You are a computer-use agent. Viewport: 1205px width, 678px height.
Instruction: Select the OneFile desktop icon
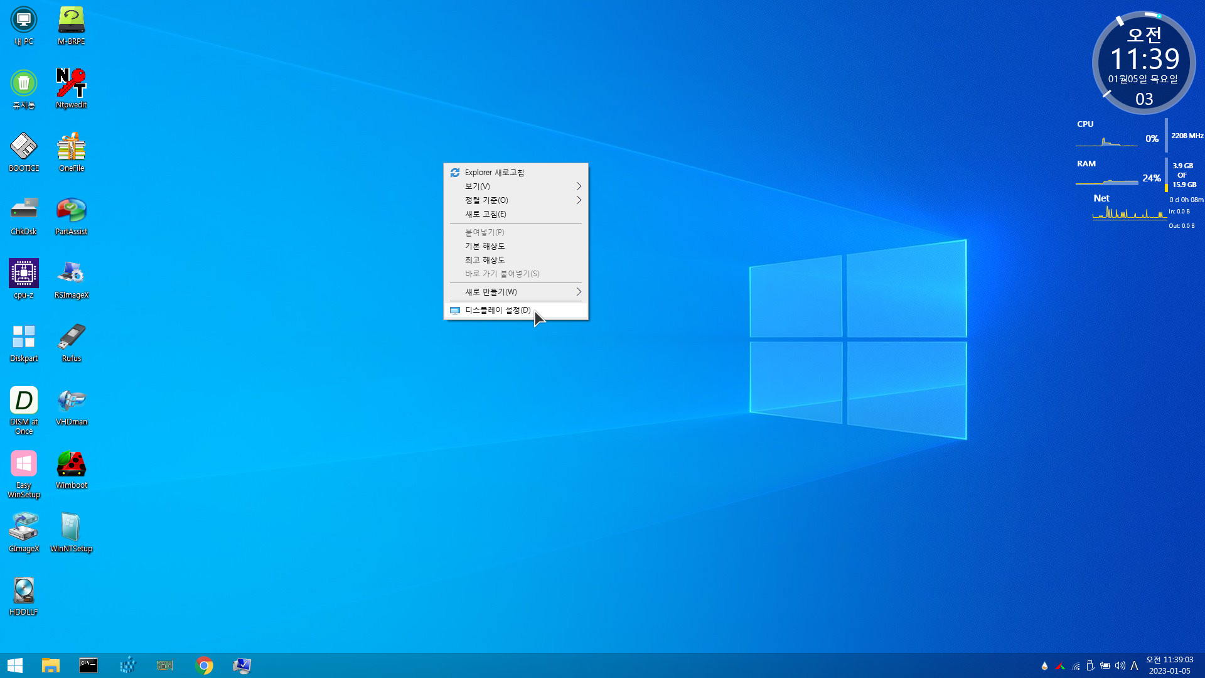(x=72, y=153)
